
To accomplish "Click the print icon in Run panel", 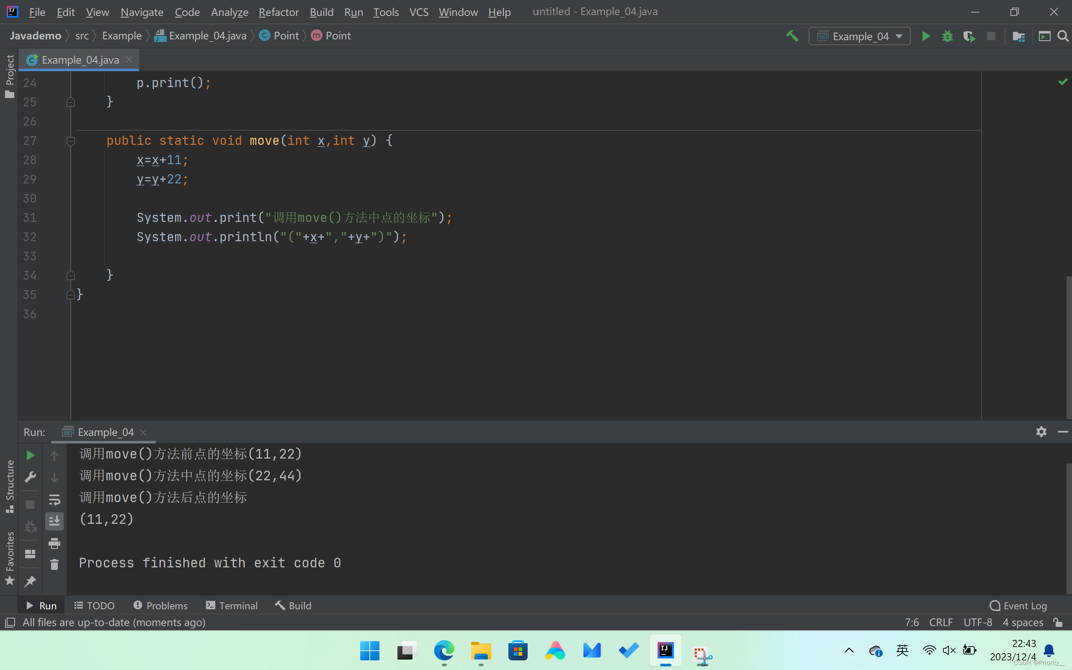I will pos(54,543).
